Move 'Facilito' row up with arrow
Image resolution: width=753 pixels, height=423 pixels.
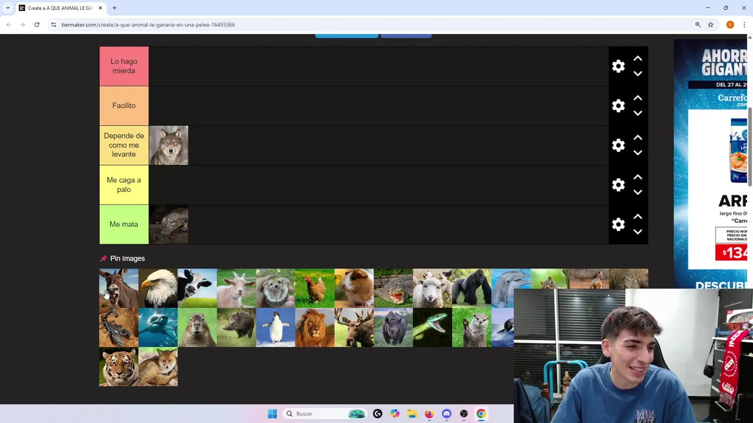pos(638,98)
